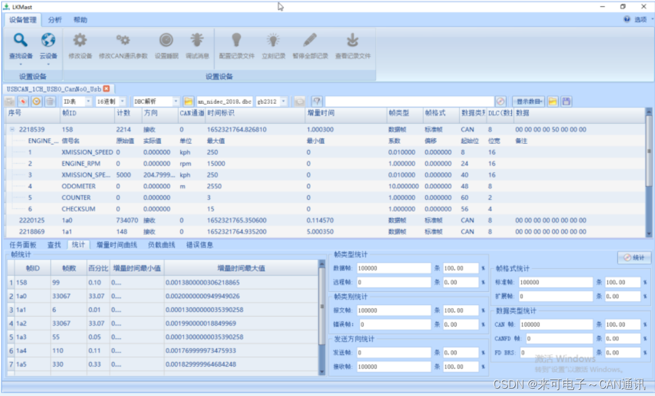Click the 修改设备 gear icon
Image resolution: width=655 pixels, height=396 pixels.
pyautogui.click(x=80, y=40)
